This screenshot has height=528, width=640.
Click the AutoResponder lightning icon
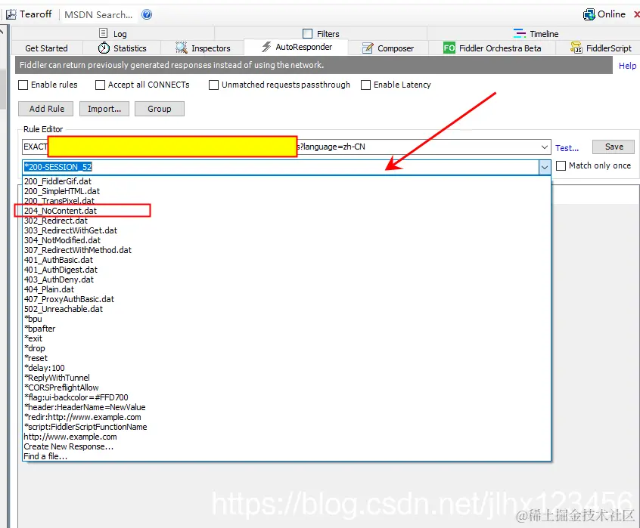pyautogui.click(x=266, y=47)
